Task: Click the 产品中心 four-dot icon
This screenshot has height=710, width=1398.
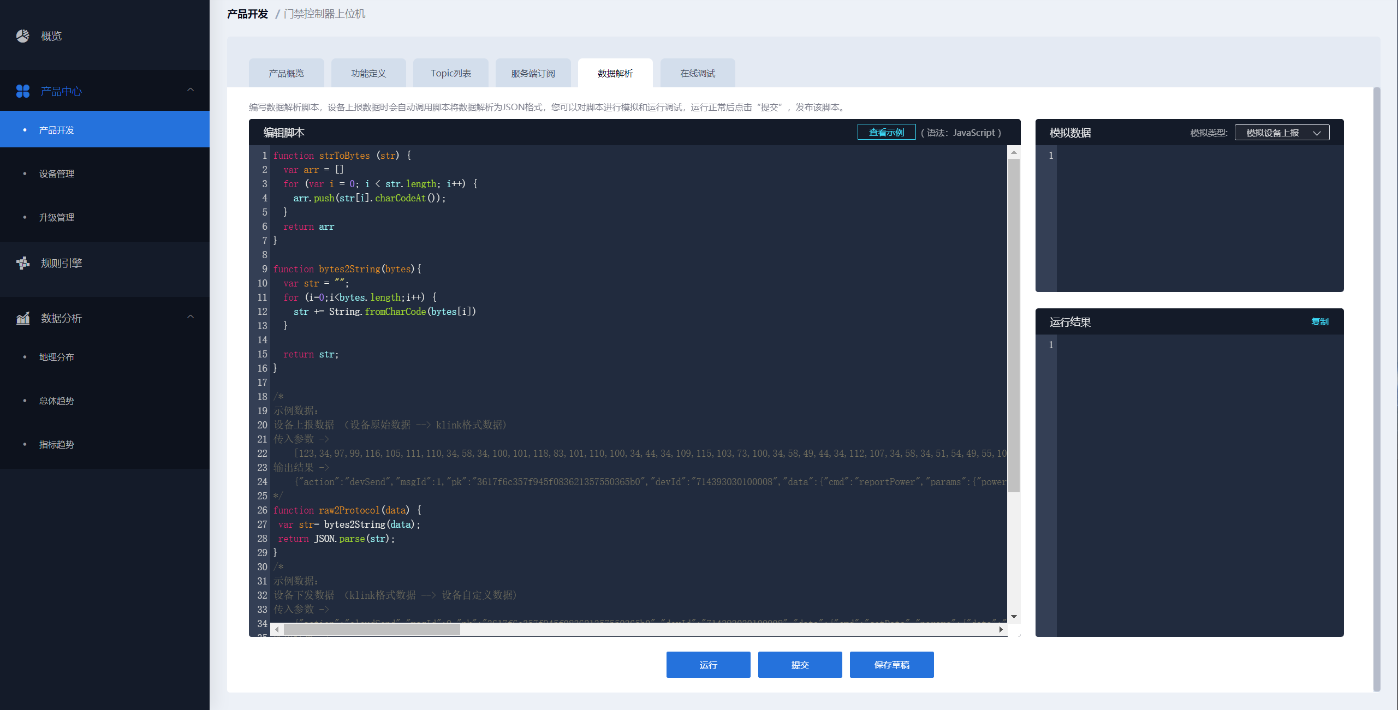Action: [x=23, y=91]
